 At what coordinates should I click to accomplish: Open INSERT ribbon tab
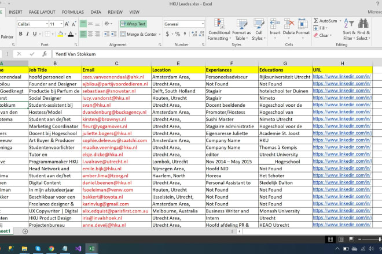(16, 12)
